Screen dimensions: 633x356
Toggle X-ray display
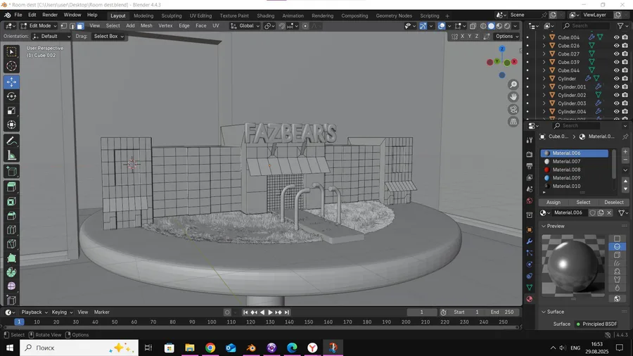(x=473, y=26)
